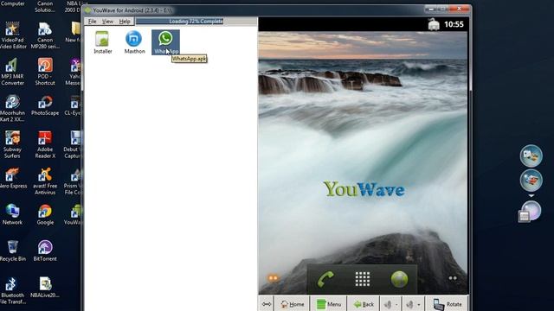The width and height of the screenshot is (554, 311).
Task: Open VideoPad Video Editor desktop shortcut
Action: 13,35
